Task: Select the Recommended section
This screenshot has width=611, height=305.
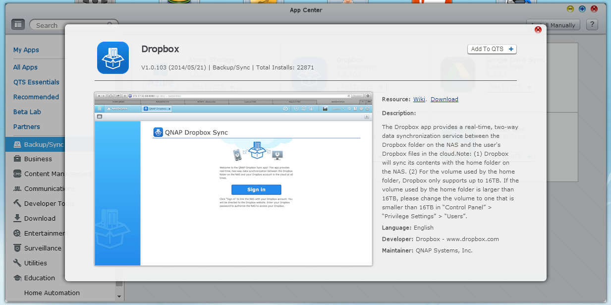Action: [36, 97]
